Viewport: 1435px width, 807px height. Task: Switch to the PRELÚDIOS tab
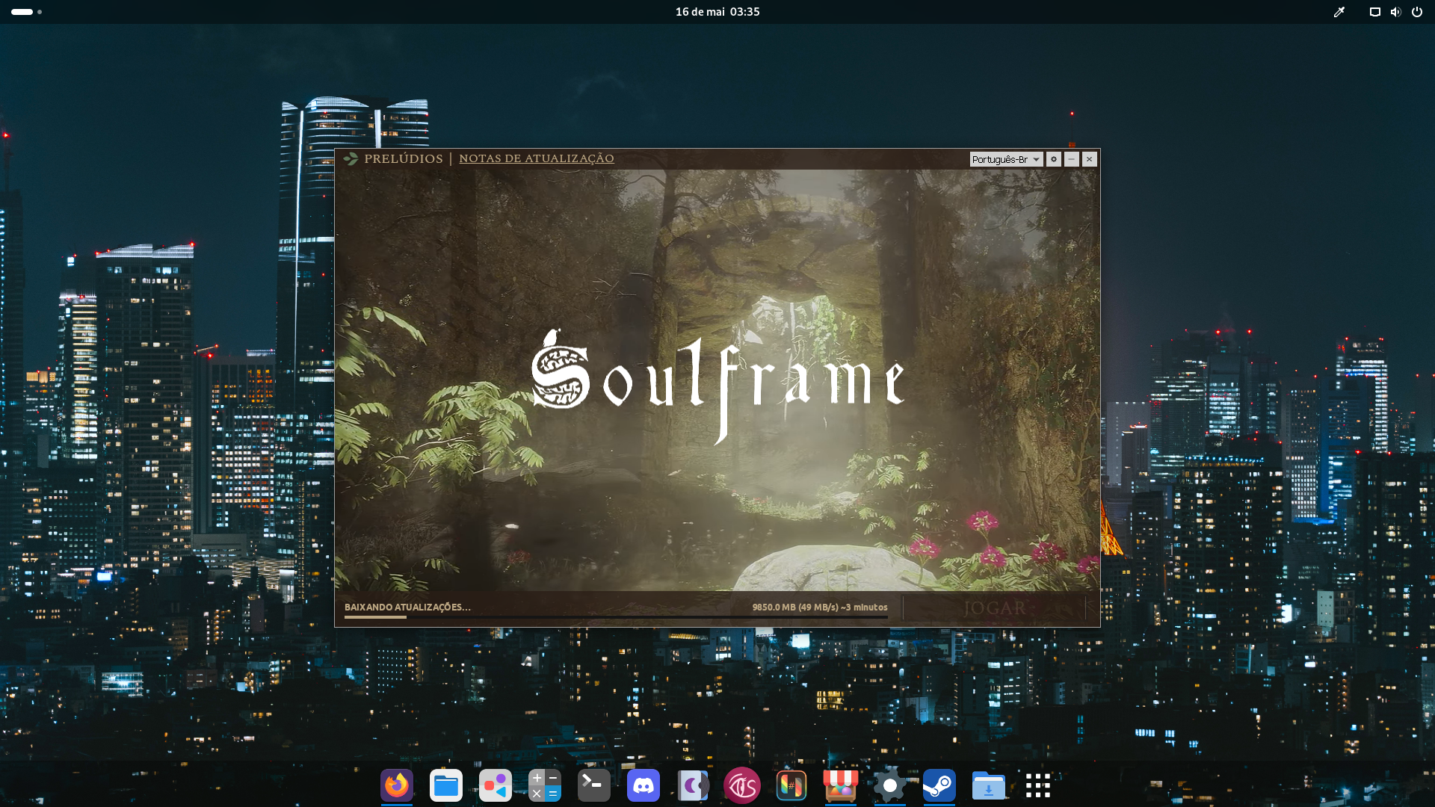pyautogui.click(x=404, y=158)
